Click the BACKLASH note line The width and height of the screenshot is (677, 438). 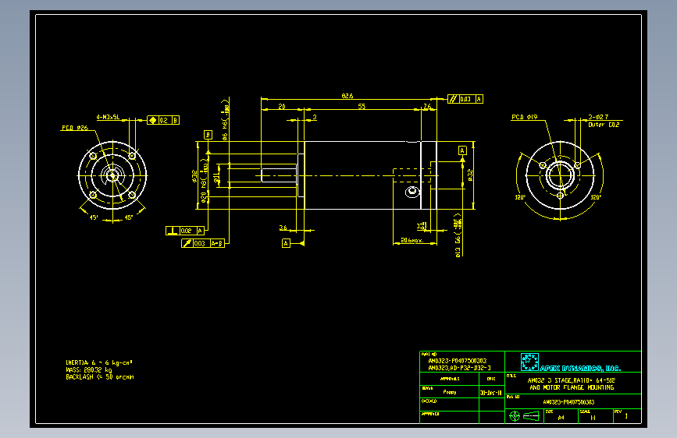point(100,376)
